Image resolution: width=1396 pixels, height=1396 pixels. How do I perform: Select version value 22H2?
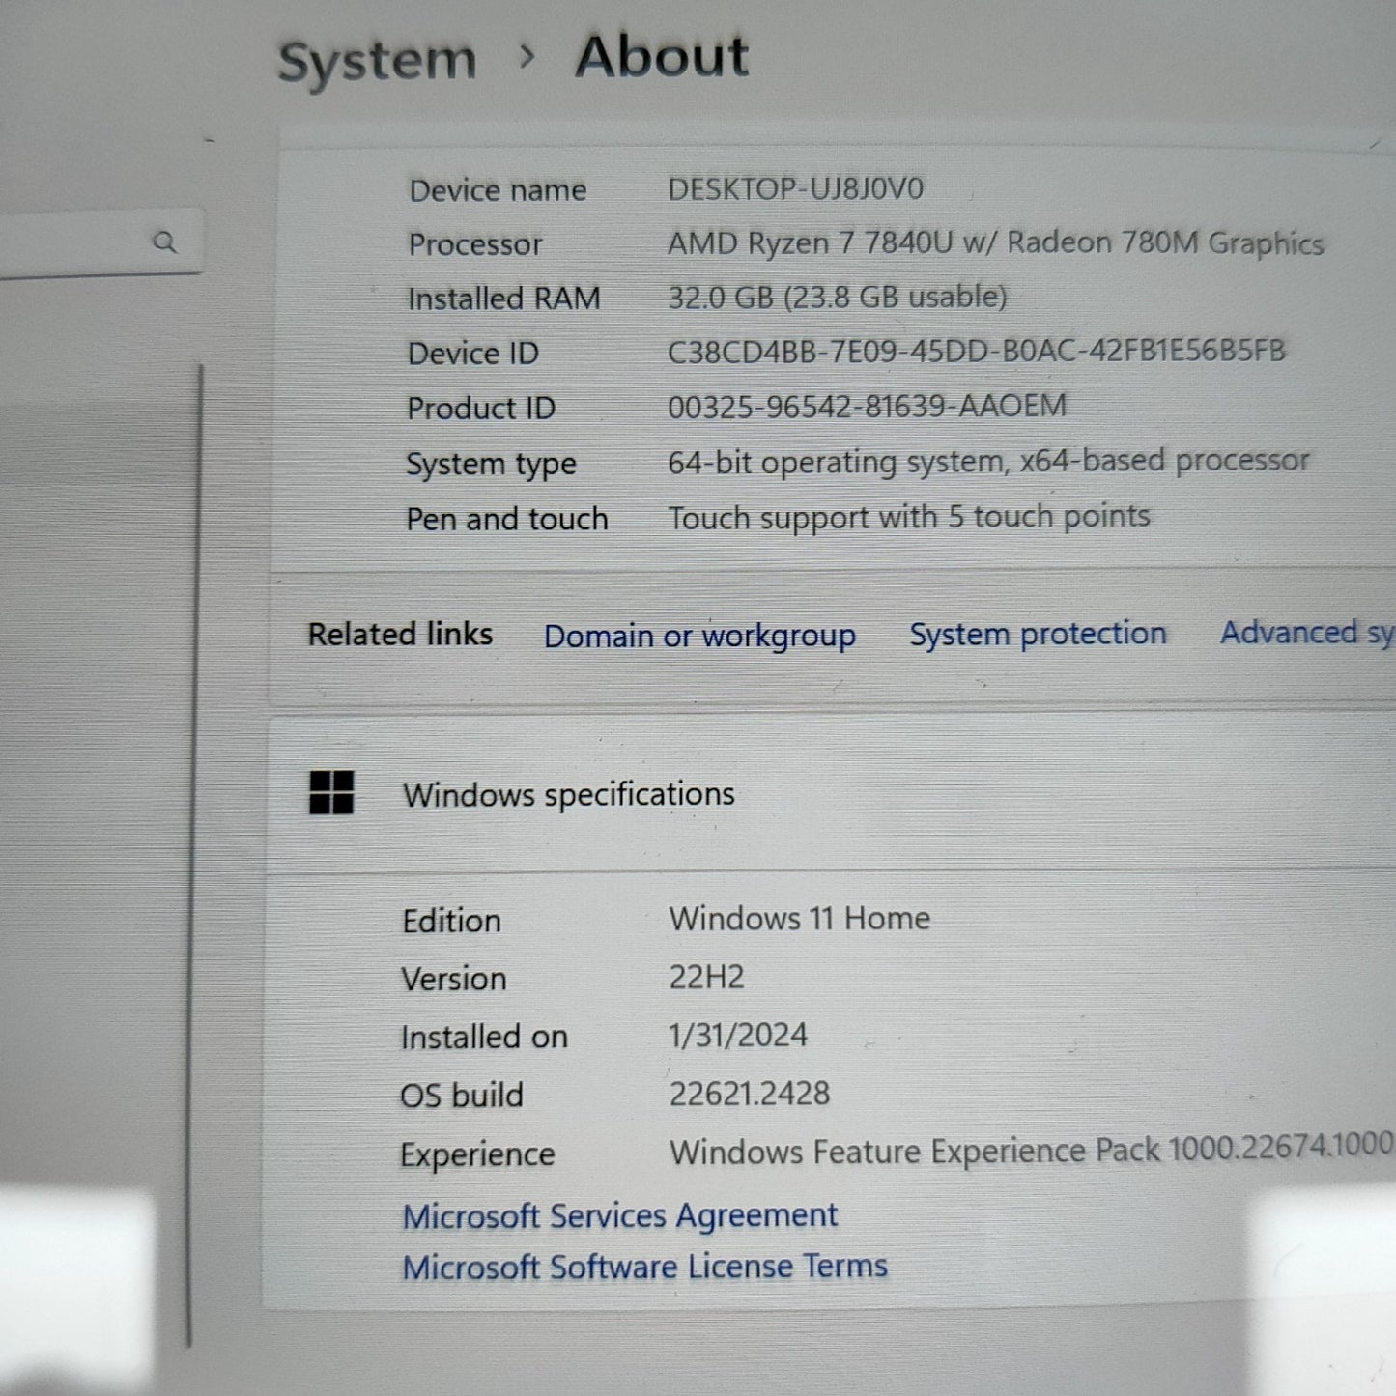pyautogui.click(x=706, y=977)
